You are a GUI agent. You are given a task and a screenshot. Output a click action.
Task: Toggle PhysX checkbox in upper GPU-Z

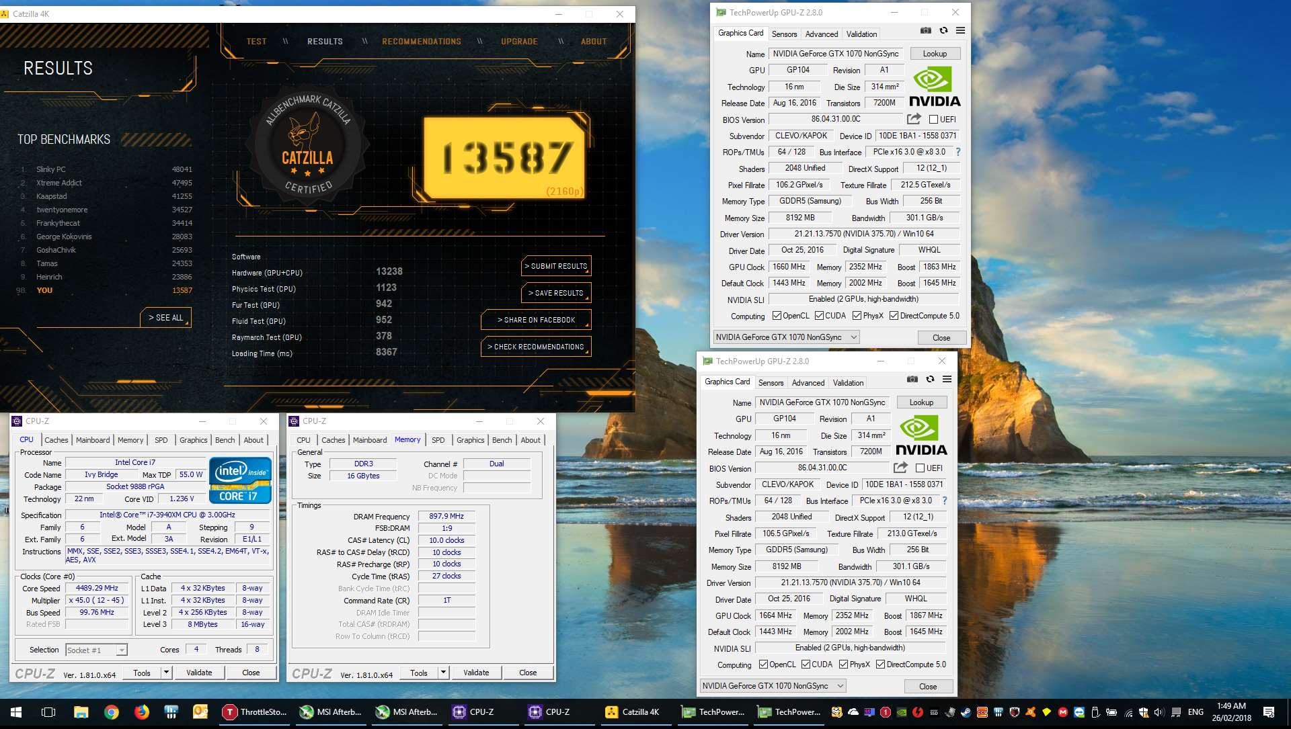857,316
